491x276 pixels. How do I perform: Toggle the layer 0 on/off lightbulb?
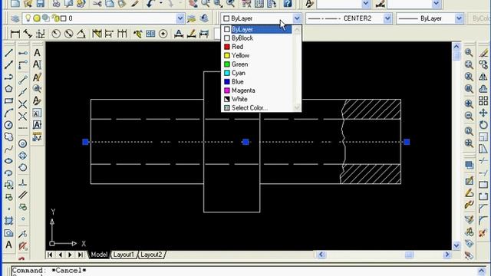click(x=28, y=18)
